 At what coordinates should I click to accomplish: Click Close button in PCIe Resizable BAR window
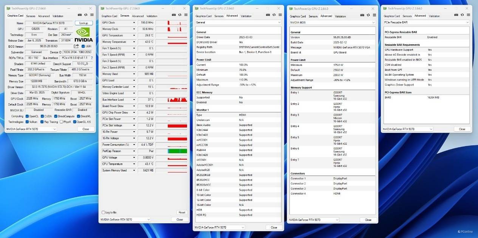(x=462, y=129)
